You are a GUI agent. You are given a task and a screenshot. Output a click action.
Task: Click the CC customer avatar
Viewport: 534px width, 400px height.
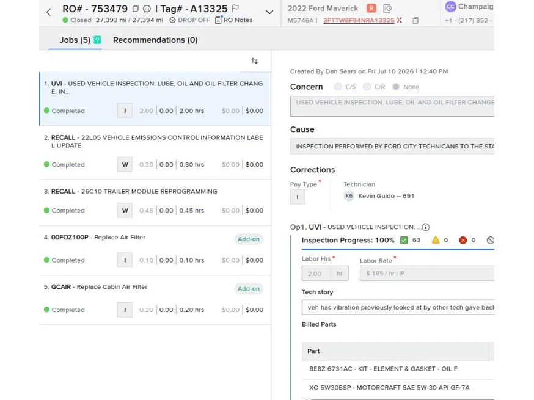click(450, 7)
